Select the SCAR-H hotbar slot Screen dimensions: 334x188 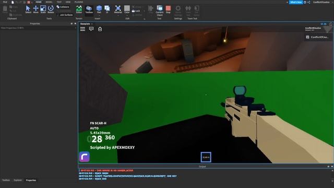pos(206,157)
